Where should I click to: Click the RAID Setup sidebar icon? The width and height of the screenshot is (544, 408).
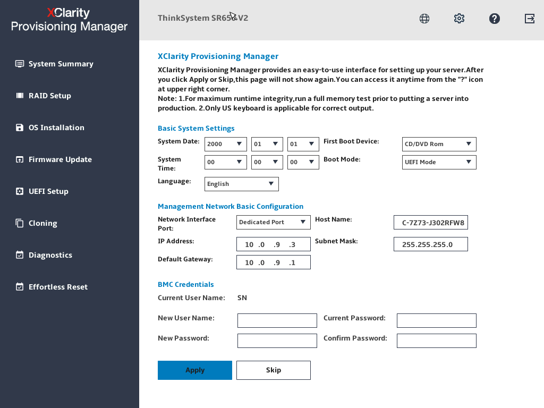click(x=20, y=96)
